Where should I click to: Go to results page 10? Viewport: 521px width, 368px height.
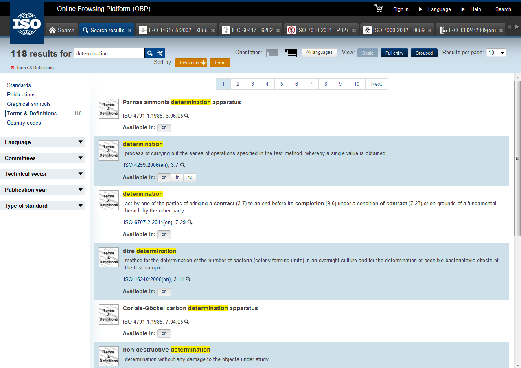[x=357, y=84]
